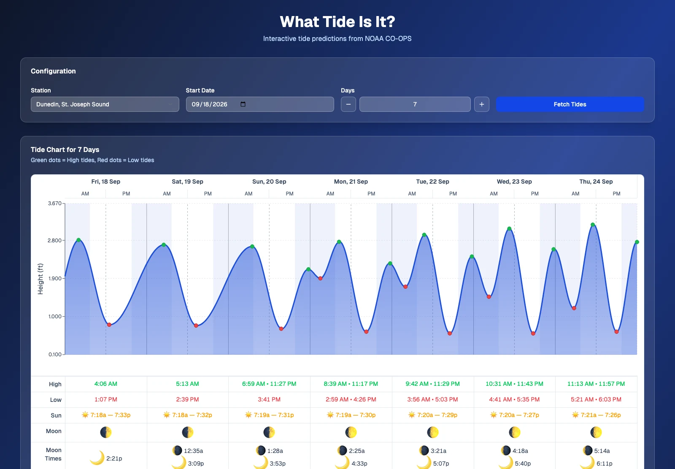Click high tide times 6:59 AM • 11:27 PM
This screenshot has width=675, height=469.
[269, 384]
